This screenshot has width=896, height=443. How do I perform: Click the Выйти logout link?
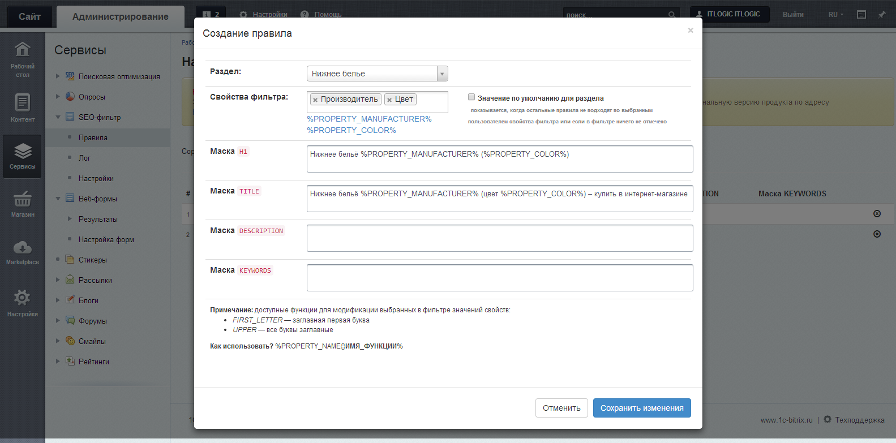793,14
